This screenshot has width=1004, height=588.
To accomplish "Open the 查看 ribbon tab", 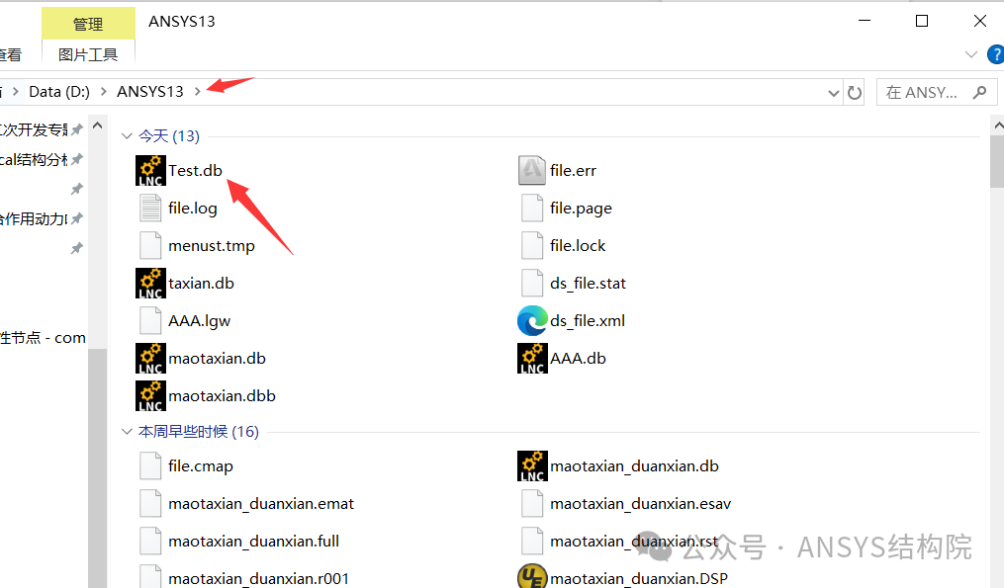I will 11,55.
